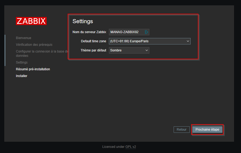
Task: Click the Thème par défaut label
Action: click(93, 50)
